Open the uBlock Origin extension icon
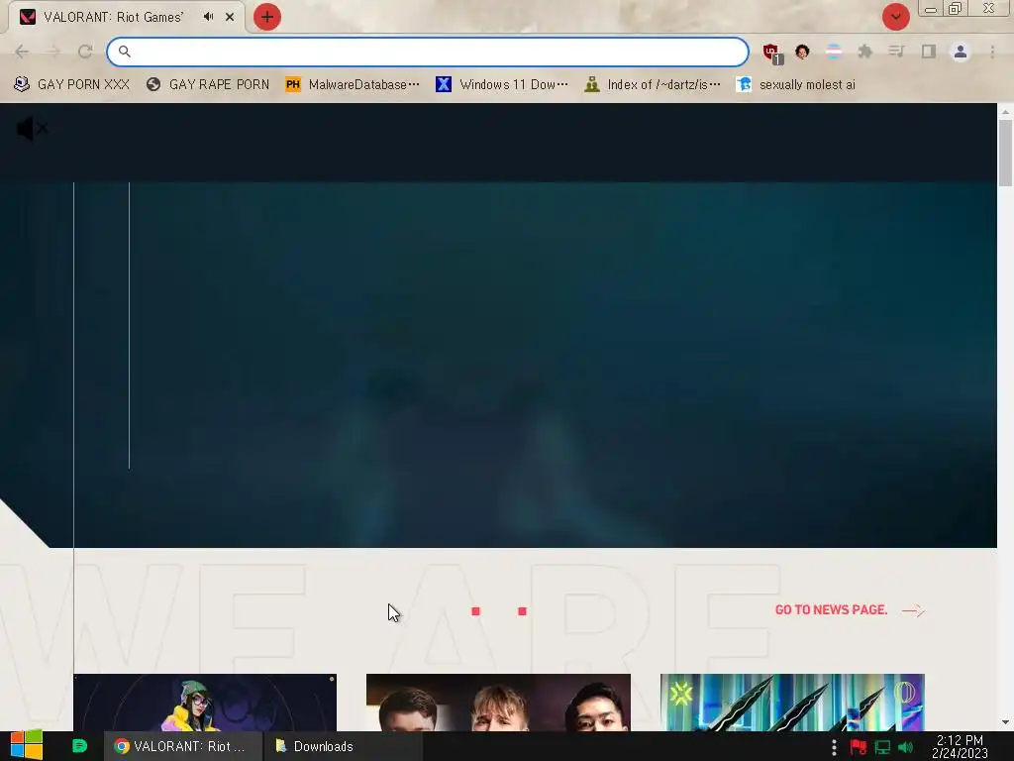Image resolution: width=1014 pixels, height=761 pixels. (x=772, y=54)
